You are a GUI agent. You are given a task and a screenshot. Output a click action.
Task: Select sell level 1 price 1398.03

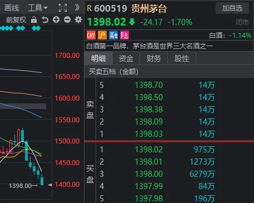click(149, 134)
